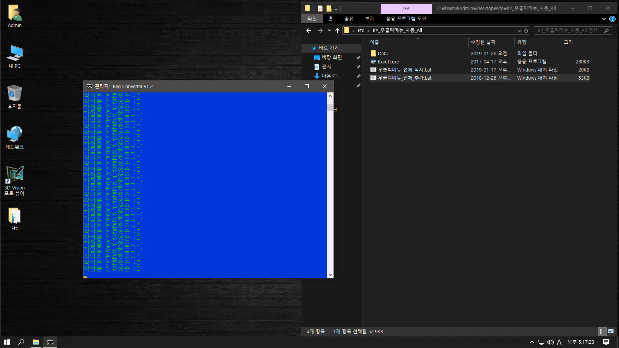Select the Etc folder on desktop
This screenshot has height=348, width=619.
point(15,219)
